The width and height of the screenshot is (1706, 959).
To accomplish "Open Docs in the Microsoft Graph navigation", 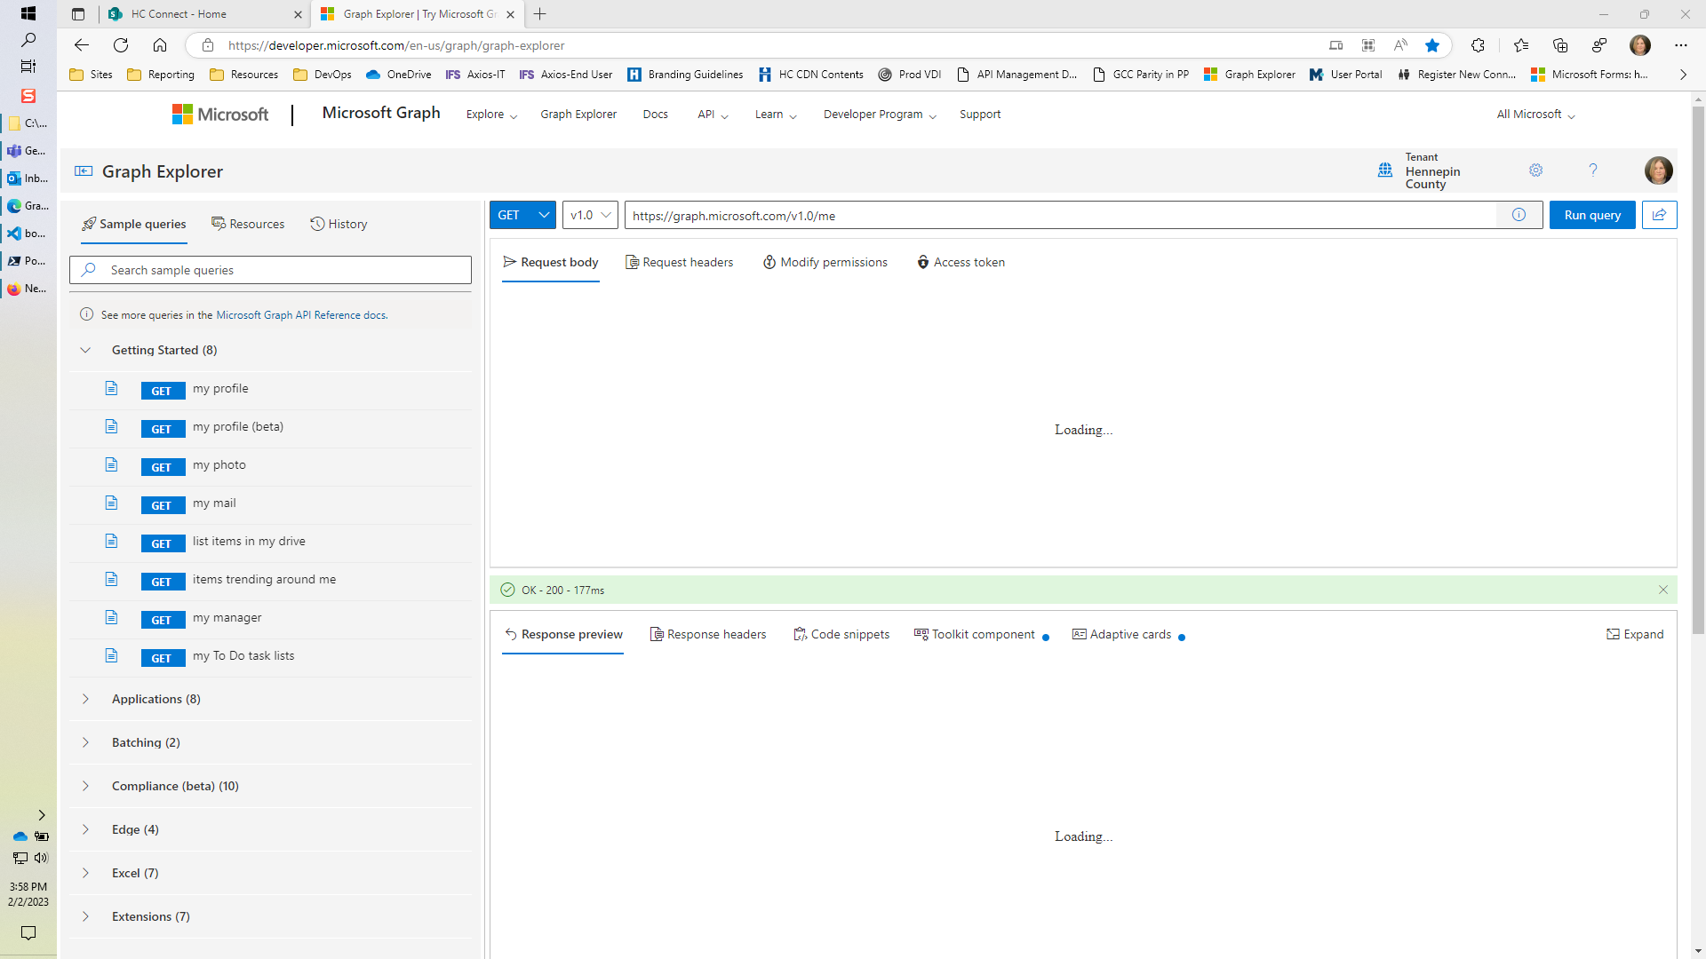I will click(655, 114).
